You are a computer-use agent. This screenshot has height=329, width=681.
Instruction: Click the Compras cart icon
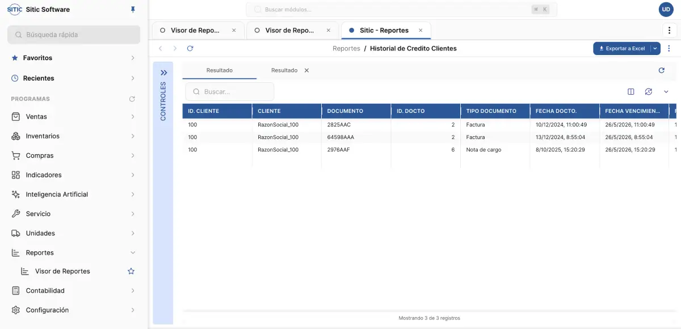[x=16, y=155]
